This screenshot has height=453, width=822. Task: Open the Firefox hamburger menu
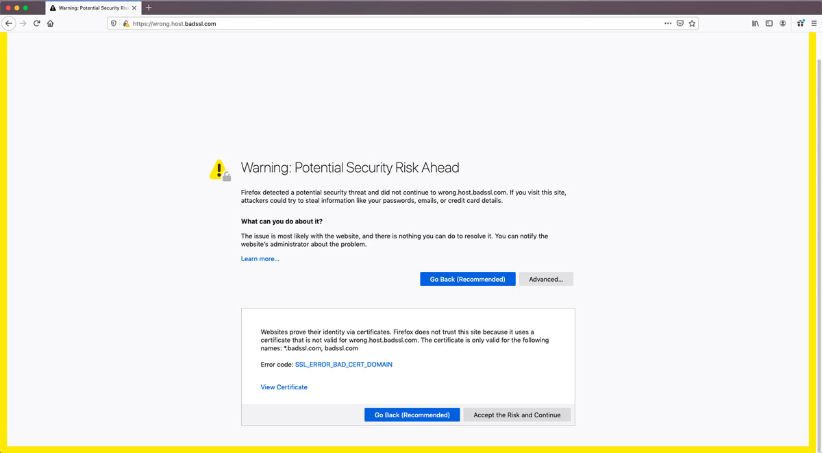pos(814,23)
